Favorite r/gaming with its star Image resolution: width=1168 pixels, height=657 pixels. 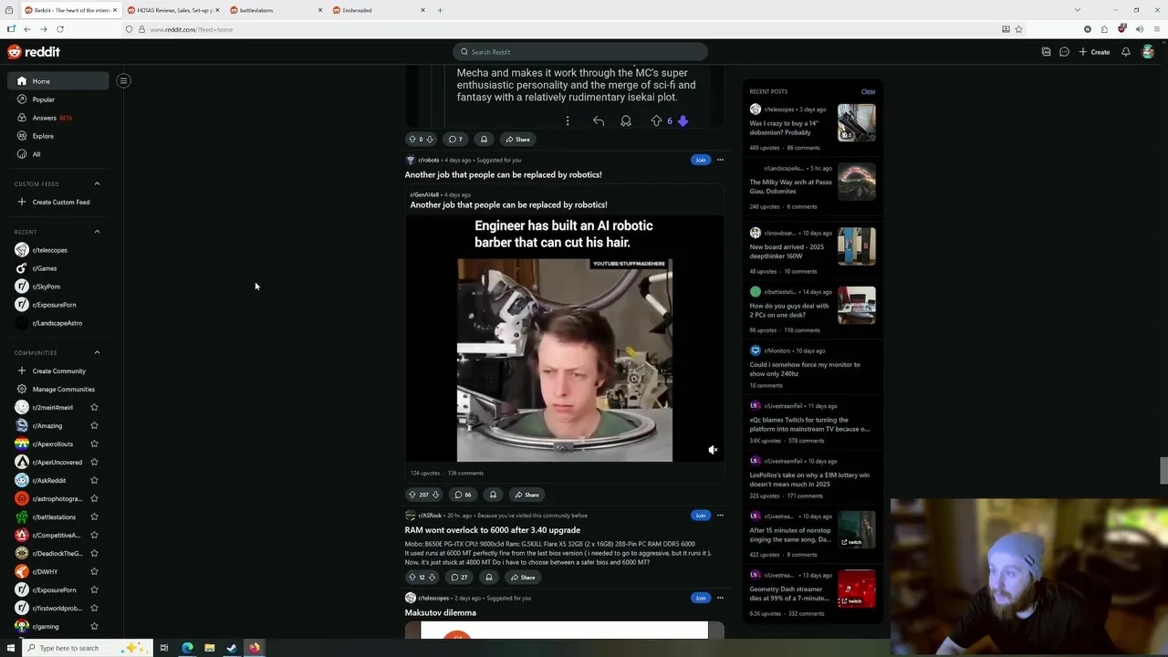(94, 626)
